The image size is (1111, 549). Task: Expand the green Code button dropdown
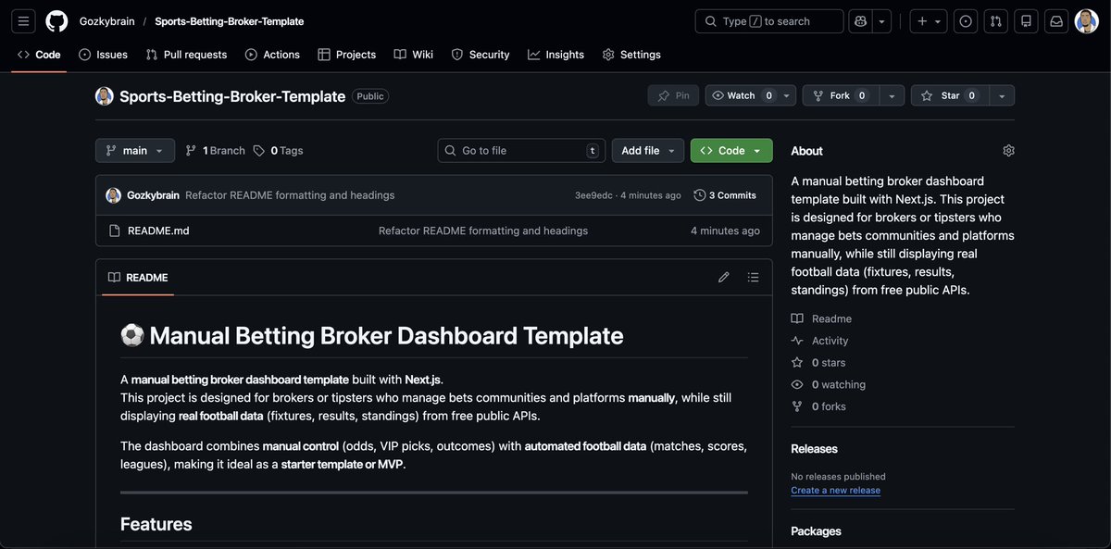point(756,149)
